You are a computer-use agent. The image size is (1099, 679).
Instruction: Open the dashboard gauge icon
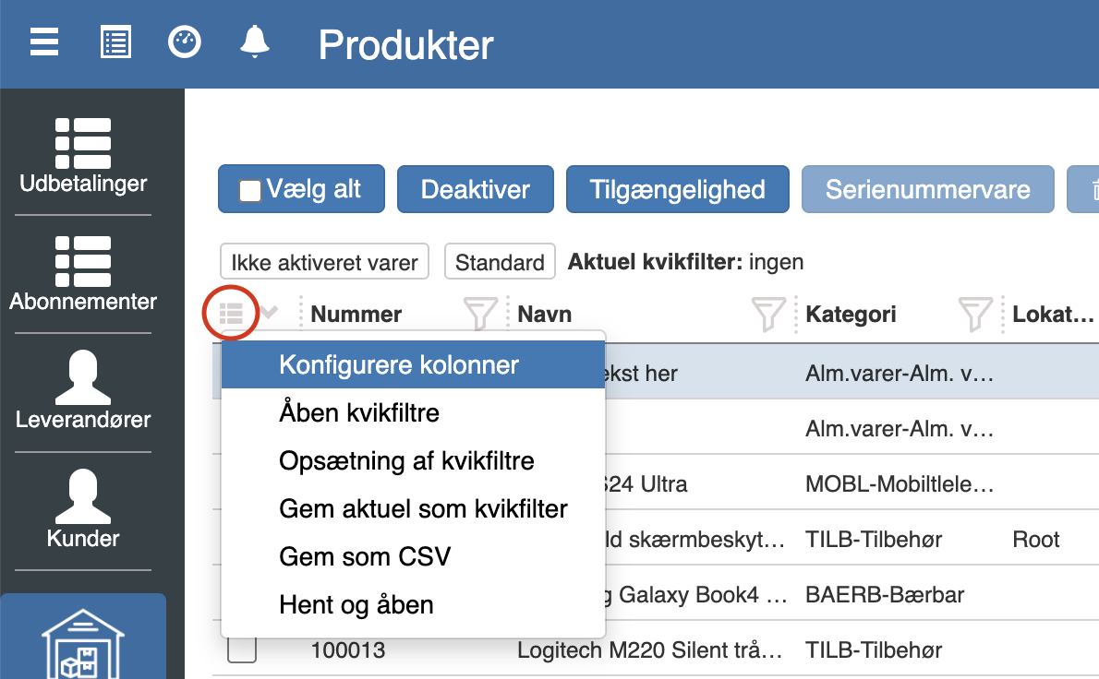pyautogui.click(x=185, y=42)
